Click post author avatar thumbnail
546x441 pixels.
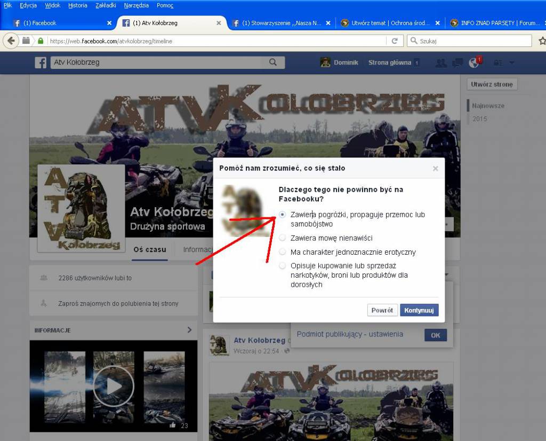(219, 345)
